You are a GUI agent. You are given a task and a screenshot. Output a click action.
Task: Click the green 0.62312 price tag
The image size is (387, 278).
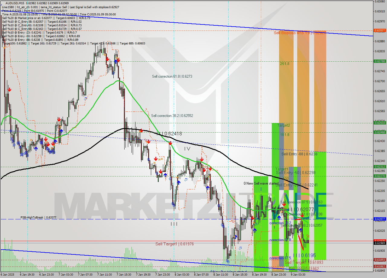tap(379, 166)
